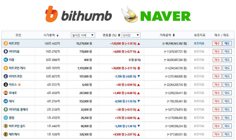The image size is (236, 140).
Task: Click 매수 for 이더리움
Action: 217,52
